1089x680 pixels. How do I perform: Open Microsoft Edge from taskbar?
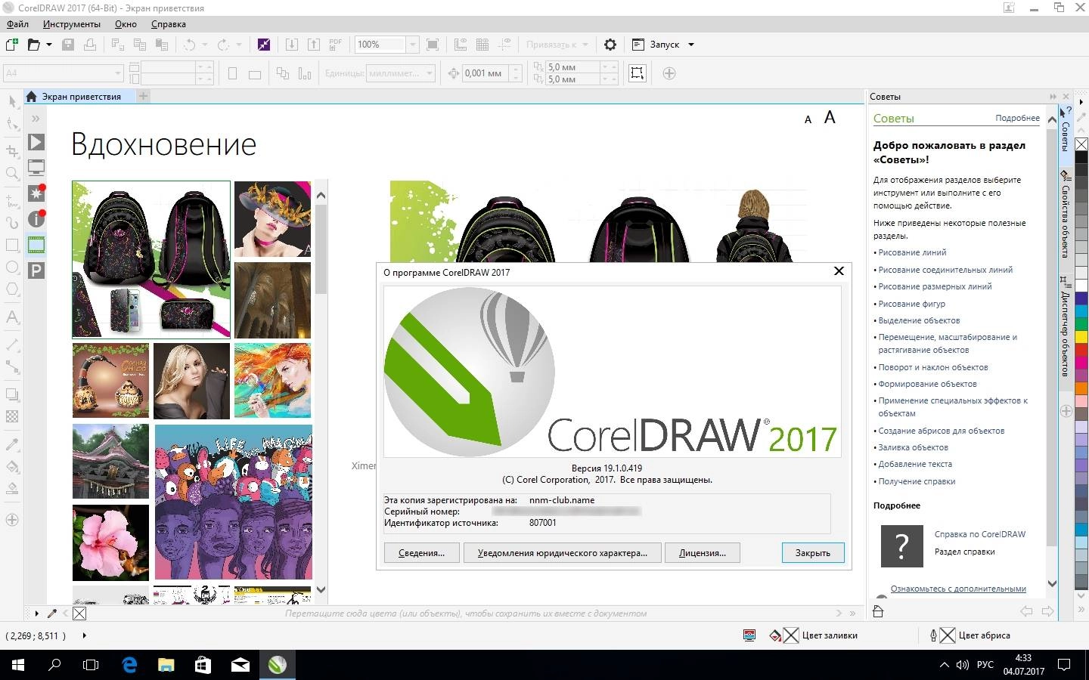pos(129,665)
